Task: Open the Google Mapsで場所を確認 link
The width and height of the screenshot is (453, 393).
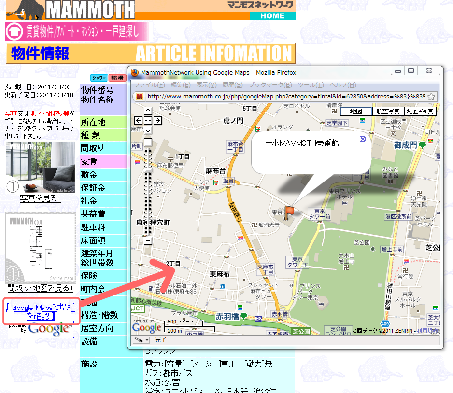Action: [x=41, y=311]
